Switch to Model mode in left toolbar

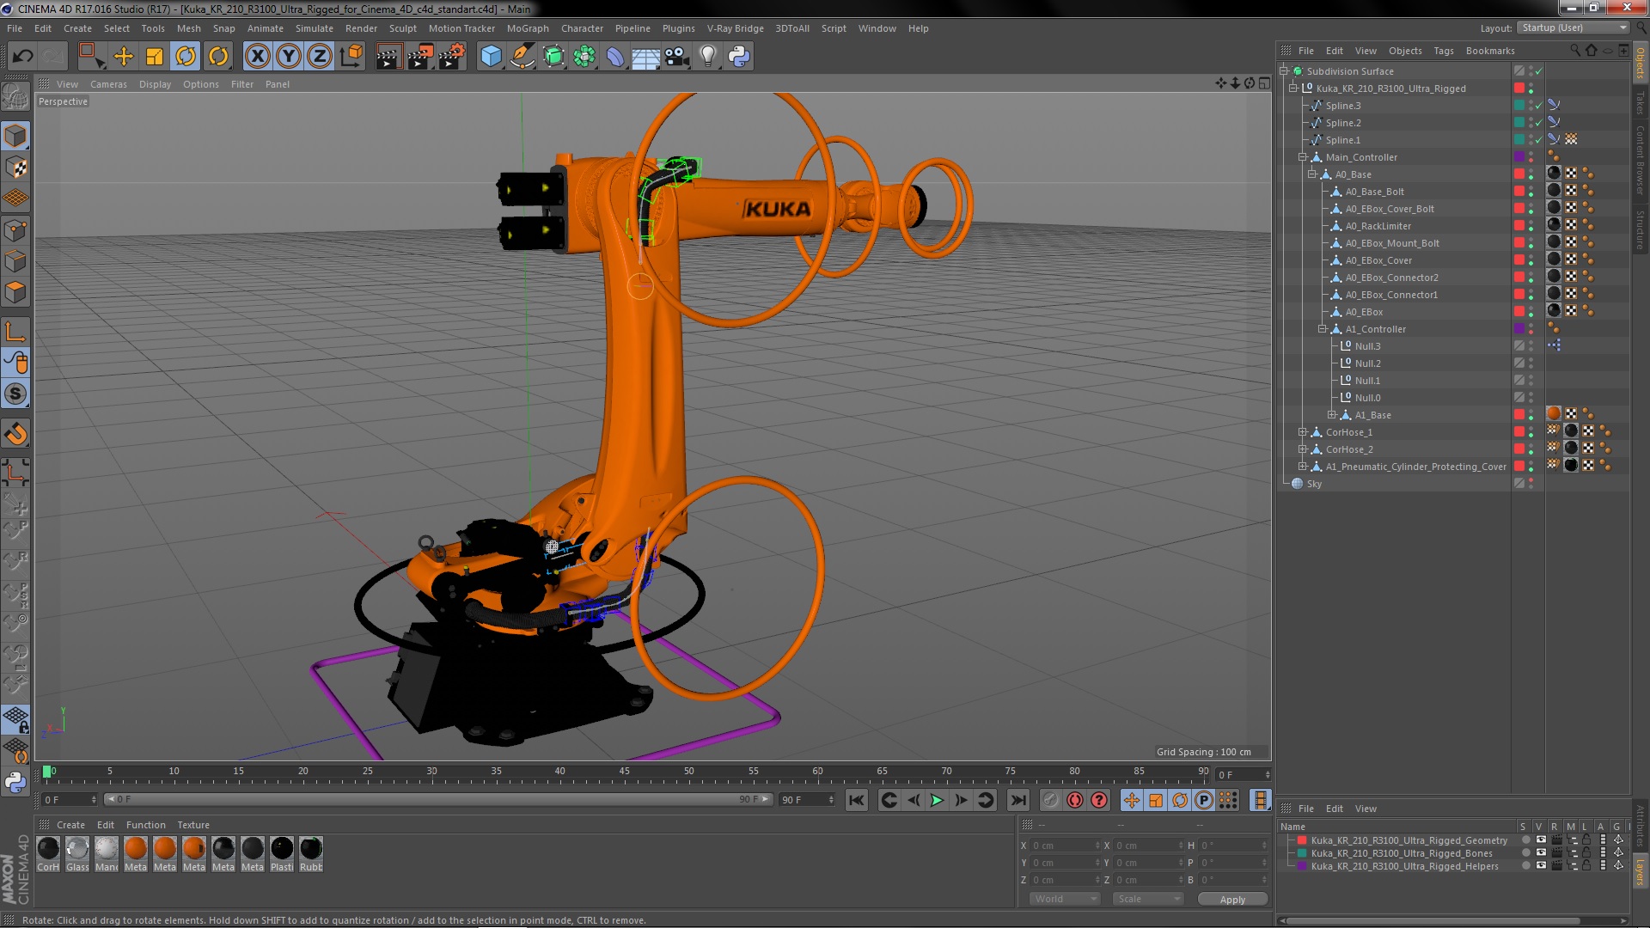click(15, 136)
